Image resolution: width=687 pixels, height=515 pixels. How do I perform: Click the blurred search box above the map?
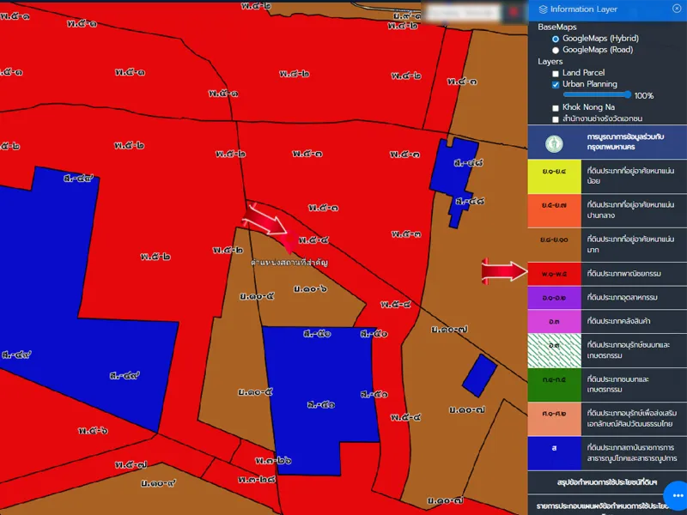click(463, 13)
